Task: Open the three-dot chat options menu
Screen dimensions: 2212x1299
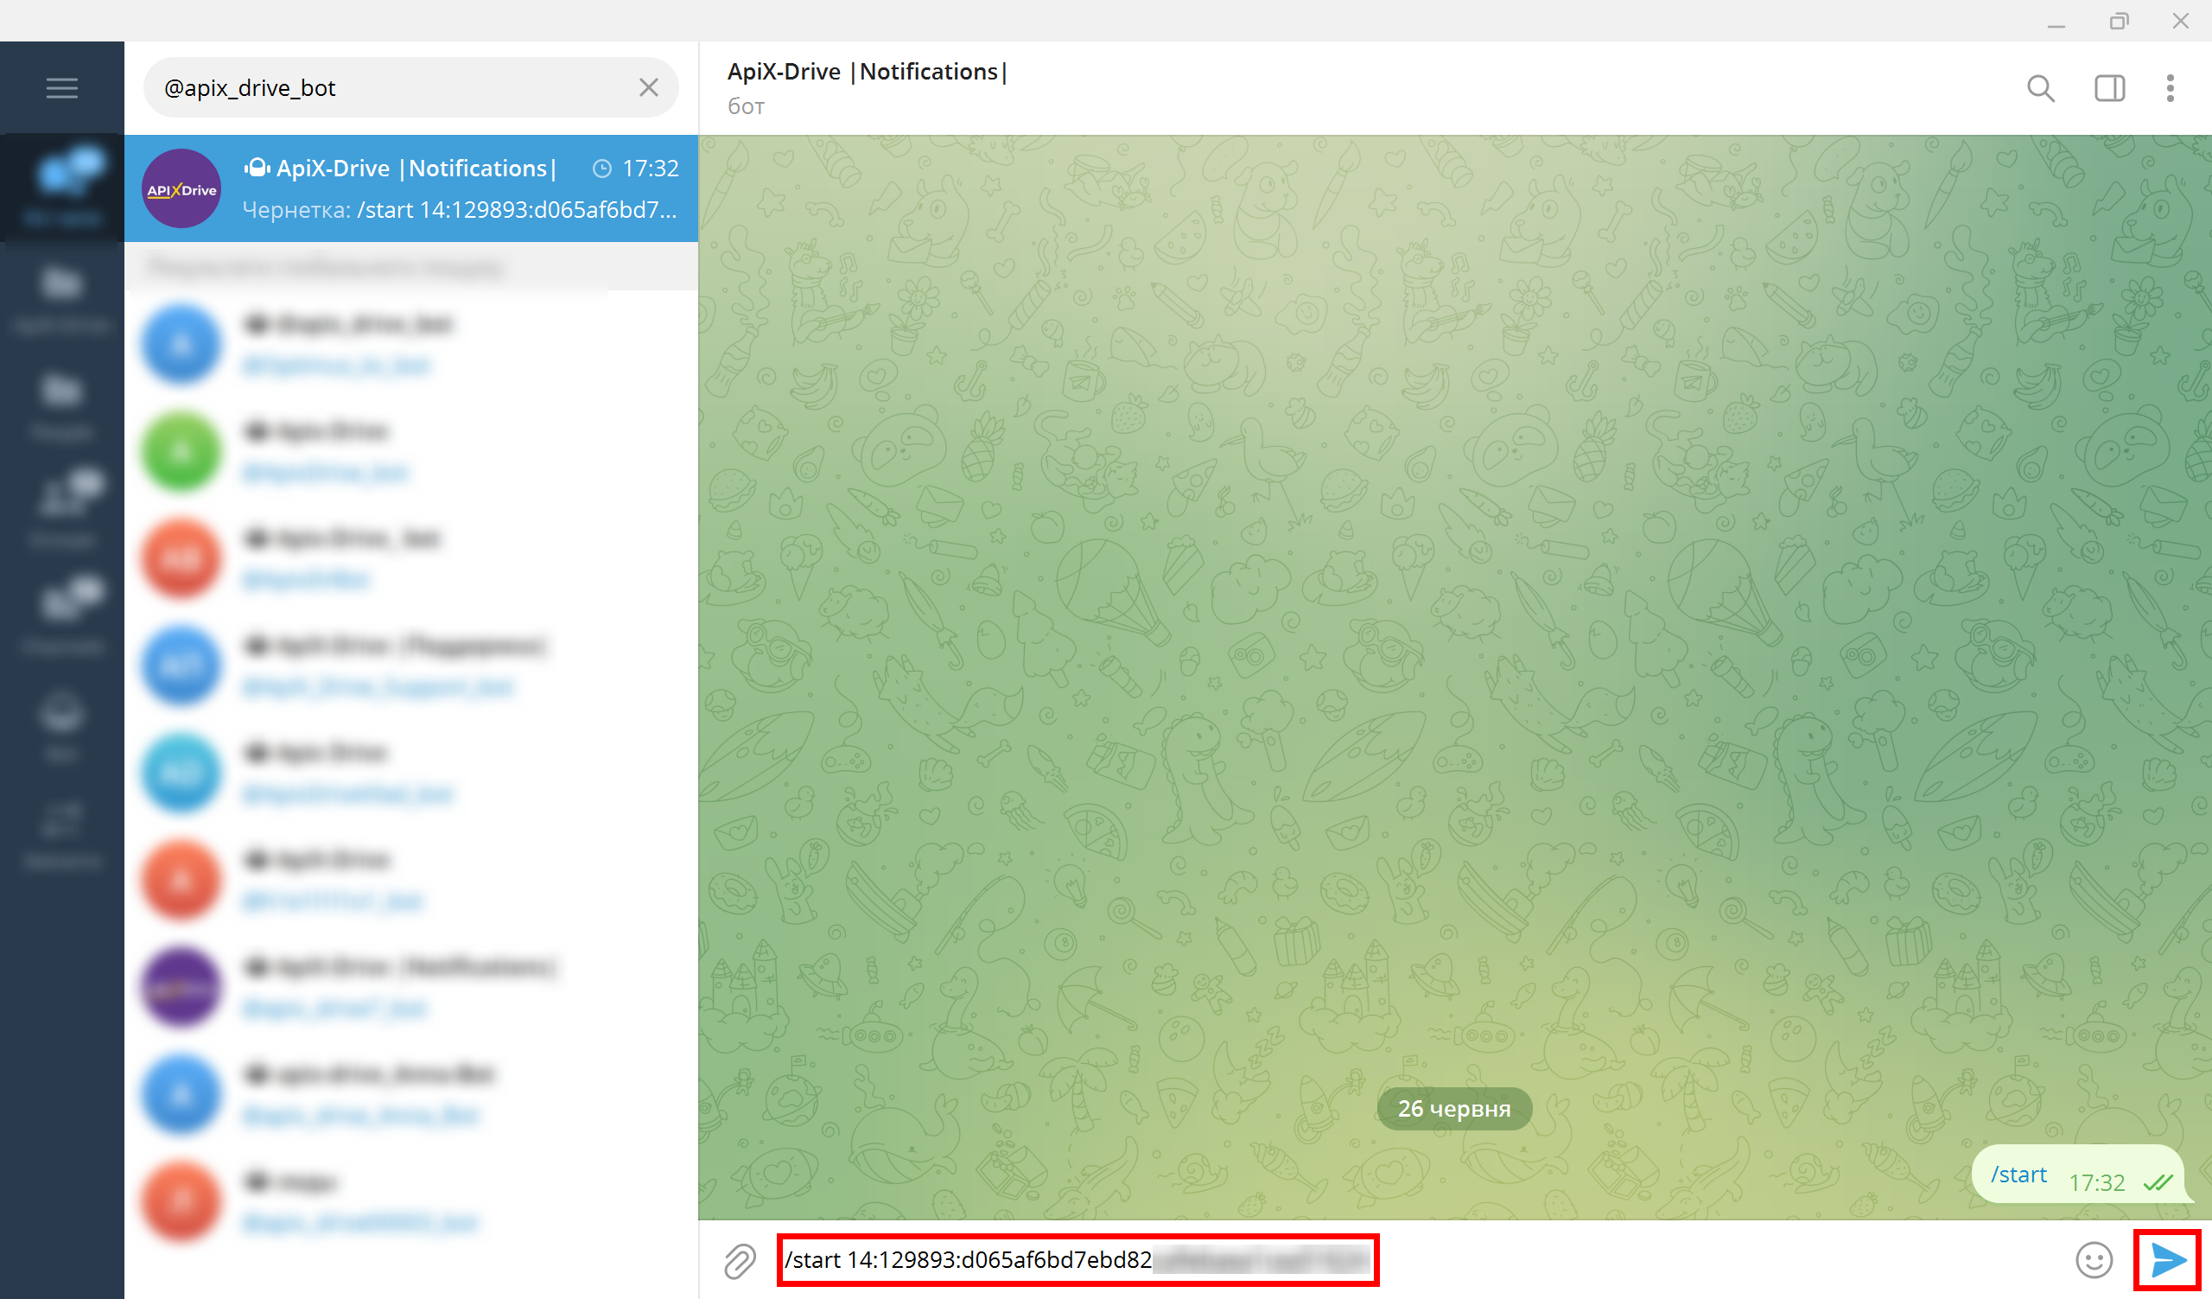Action: tap(2170, 88)
